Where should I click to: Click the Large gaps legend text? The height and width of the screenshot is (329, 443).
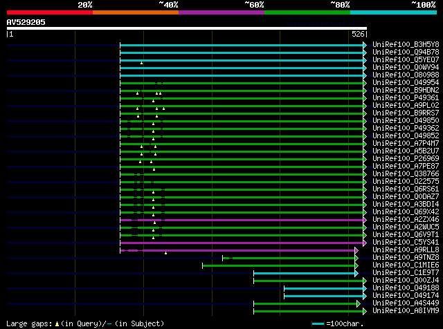point(85,323)
